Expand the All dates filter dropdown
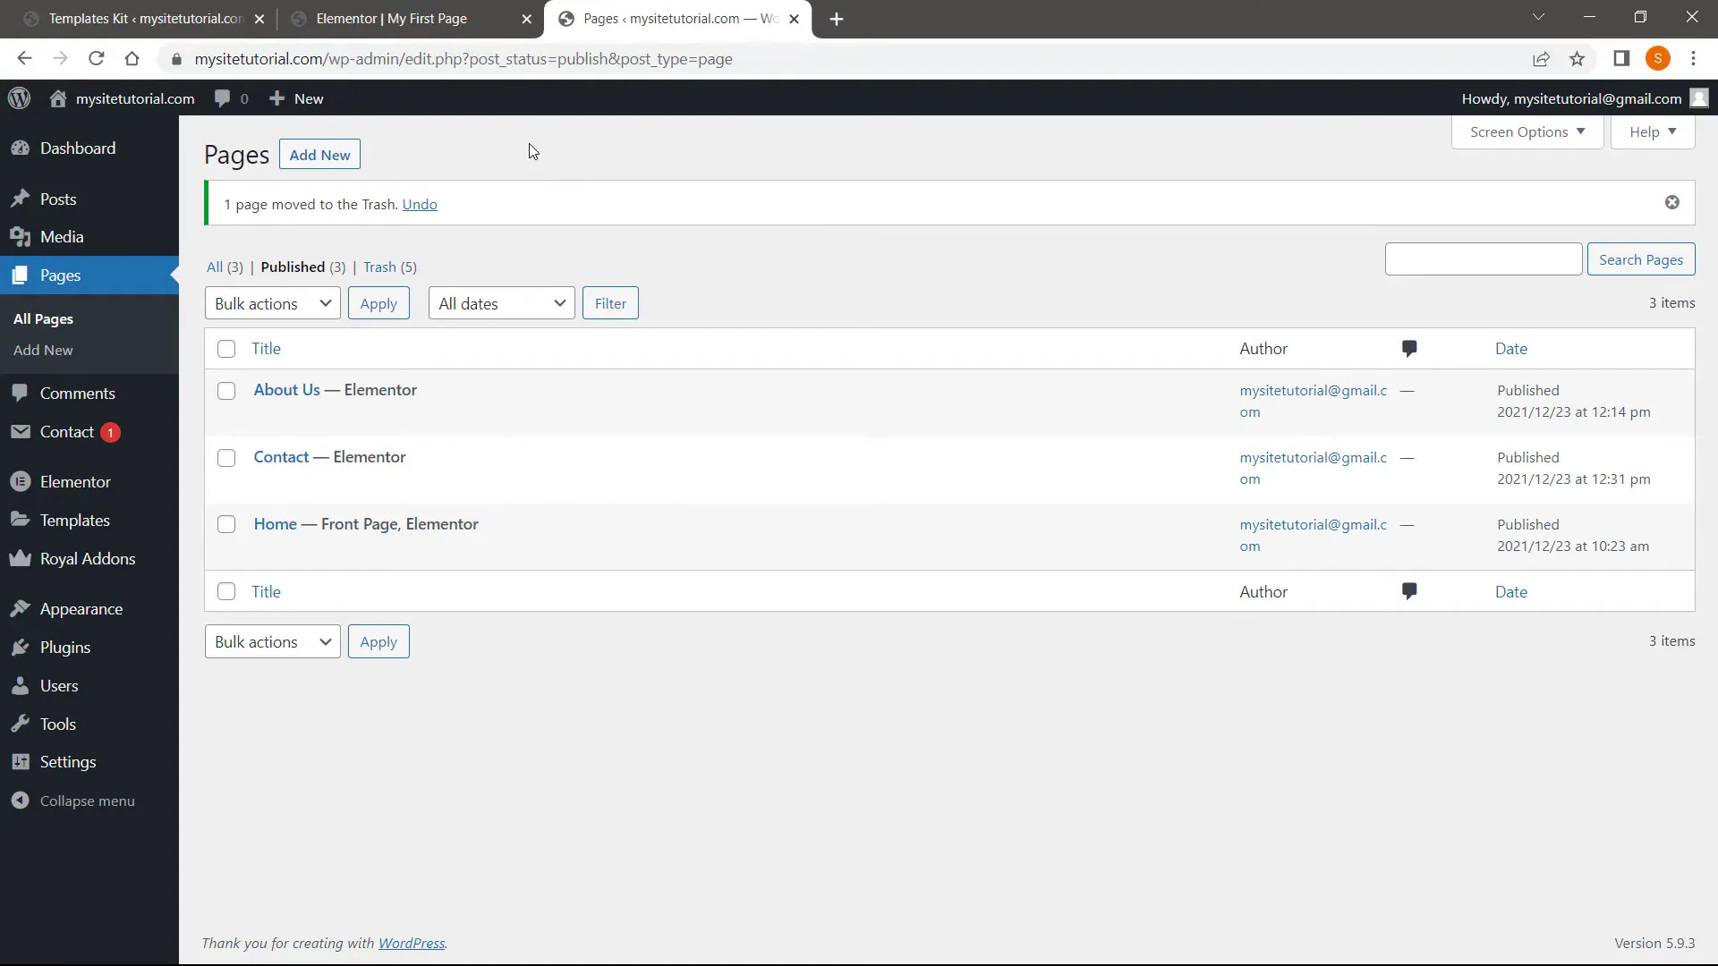The width and height of the screenshot is (1718, 966). [x=499, y=303]
